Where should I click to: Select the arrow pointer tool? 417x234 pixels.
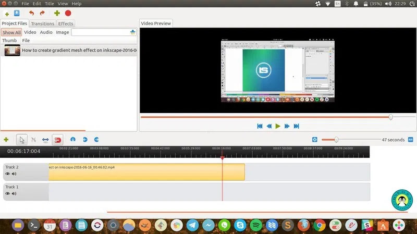[x=22, y=140]
